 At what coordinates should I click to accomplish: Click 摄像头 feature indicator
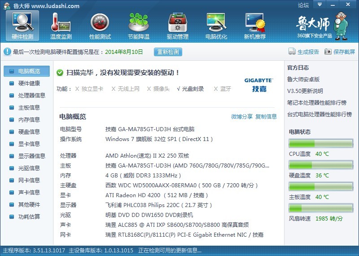coord(158,88)
